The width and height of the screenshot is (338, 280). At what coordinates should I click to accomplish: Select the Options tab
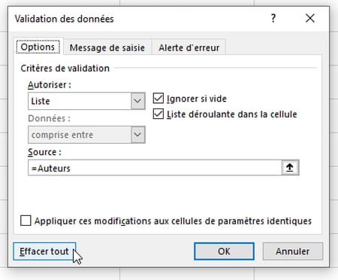click(38, 47)
